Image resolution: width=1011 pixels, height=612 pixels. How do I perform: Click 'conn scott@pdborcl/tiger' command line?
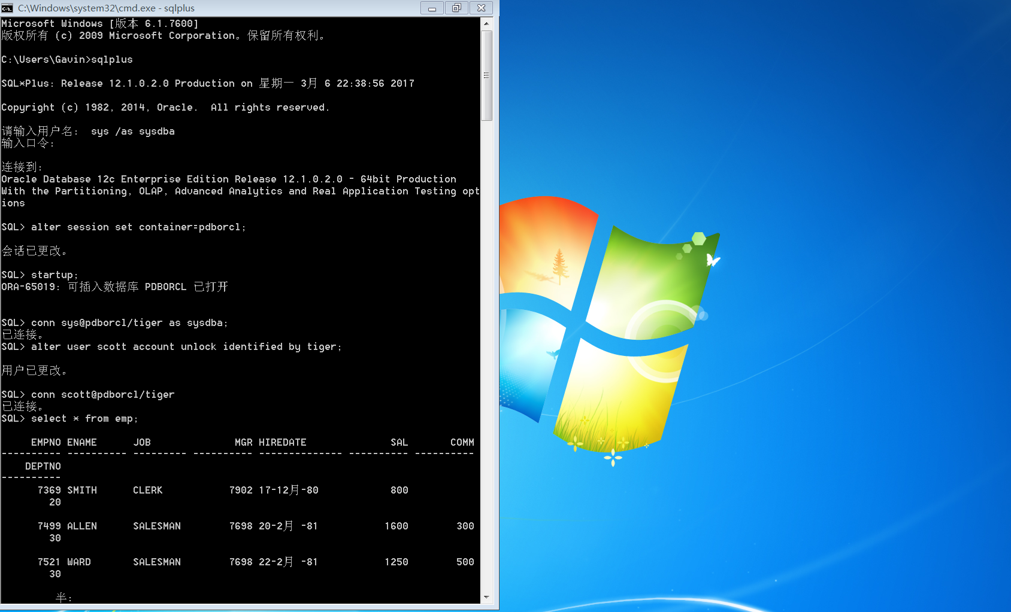point(88,394)
